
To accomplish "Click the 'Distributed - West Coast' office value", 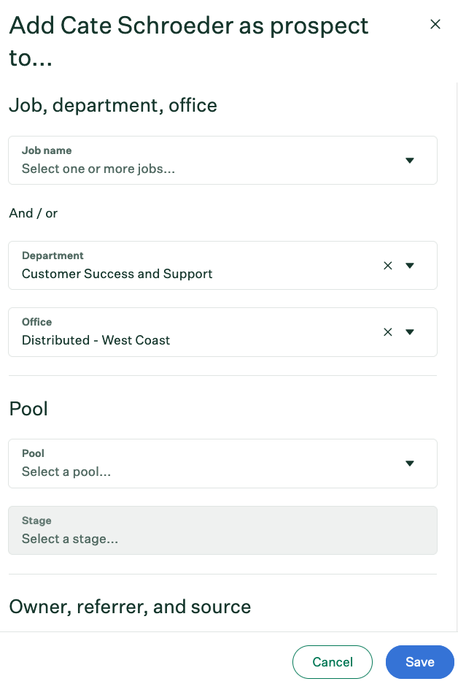I will (x=96, y=340).
